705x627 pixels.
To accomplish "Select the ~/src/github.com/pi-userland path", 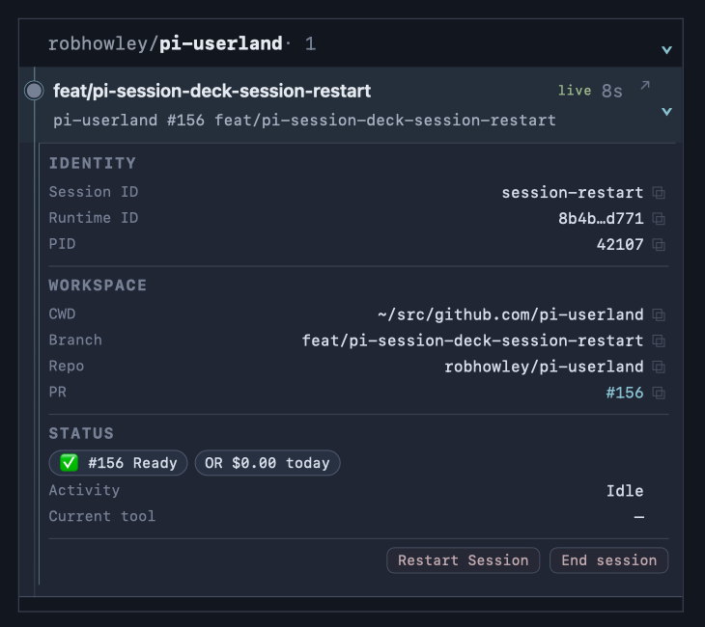I will pos(511,314).
